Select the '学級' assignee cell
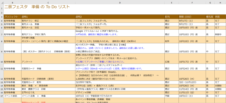 pyautogui.click(x=171, y=96)
